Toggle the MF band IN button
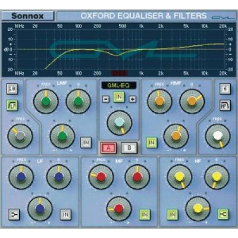Image resolution: width=238 pixels, height=238 pixels. [x=145, y=215]
